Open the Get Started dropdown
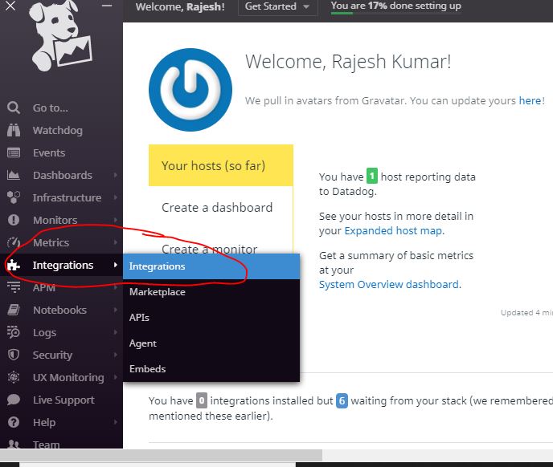Screen dimensions: 553x467 (x=276, y=6)
